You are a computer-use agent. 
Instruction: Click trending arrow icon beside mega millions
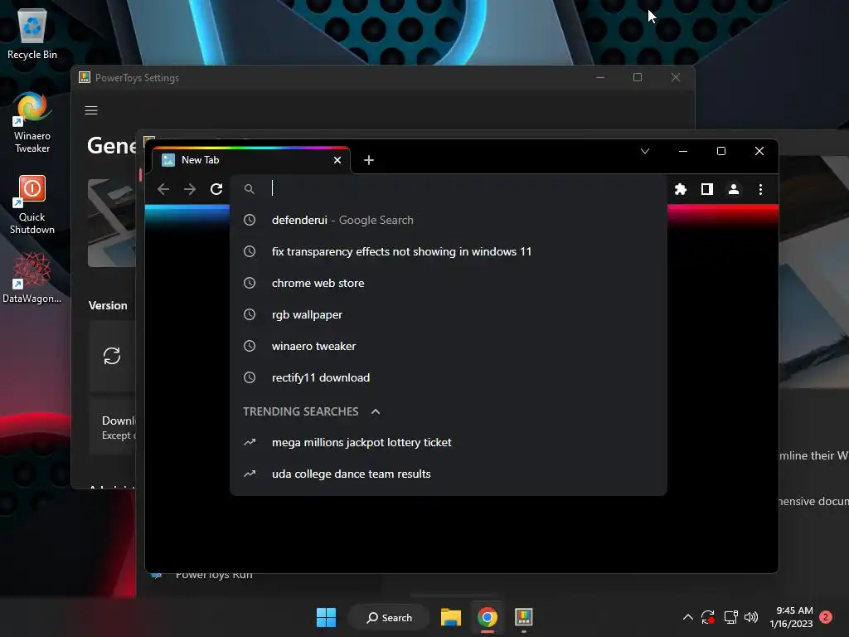point(249,442)
